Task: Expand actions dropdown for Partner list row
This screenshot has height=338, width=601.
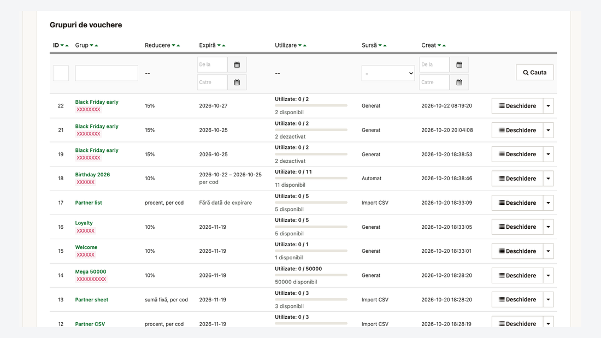Action: coord(548,203)
